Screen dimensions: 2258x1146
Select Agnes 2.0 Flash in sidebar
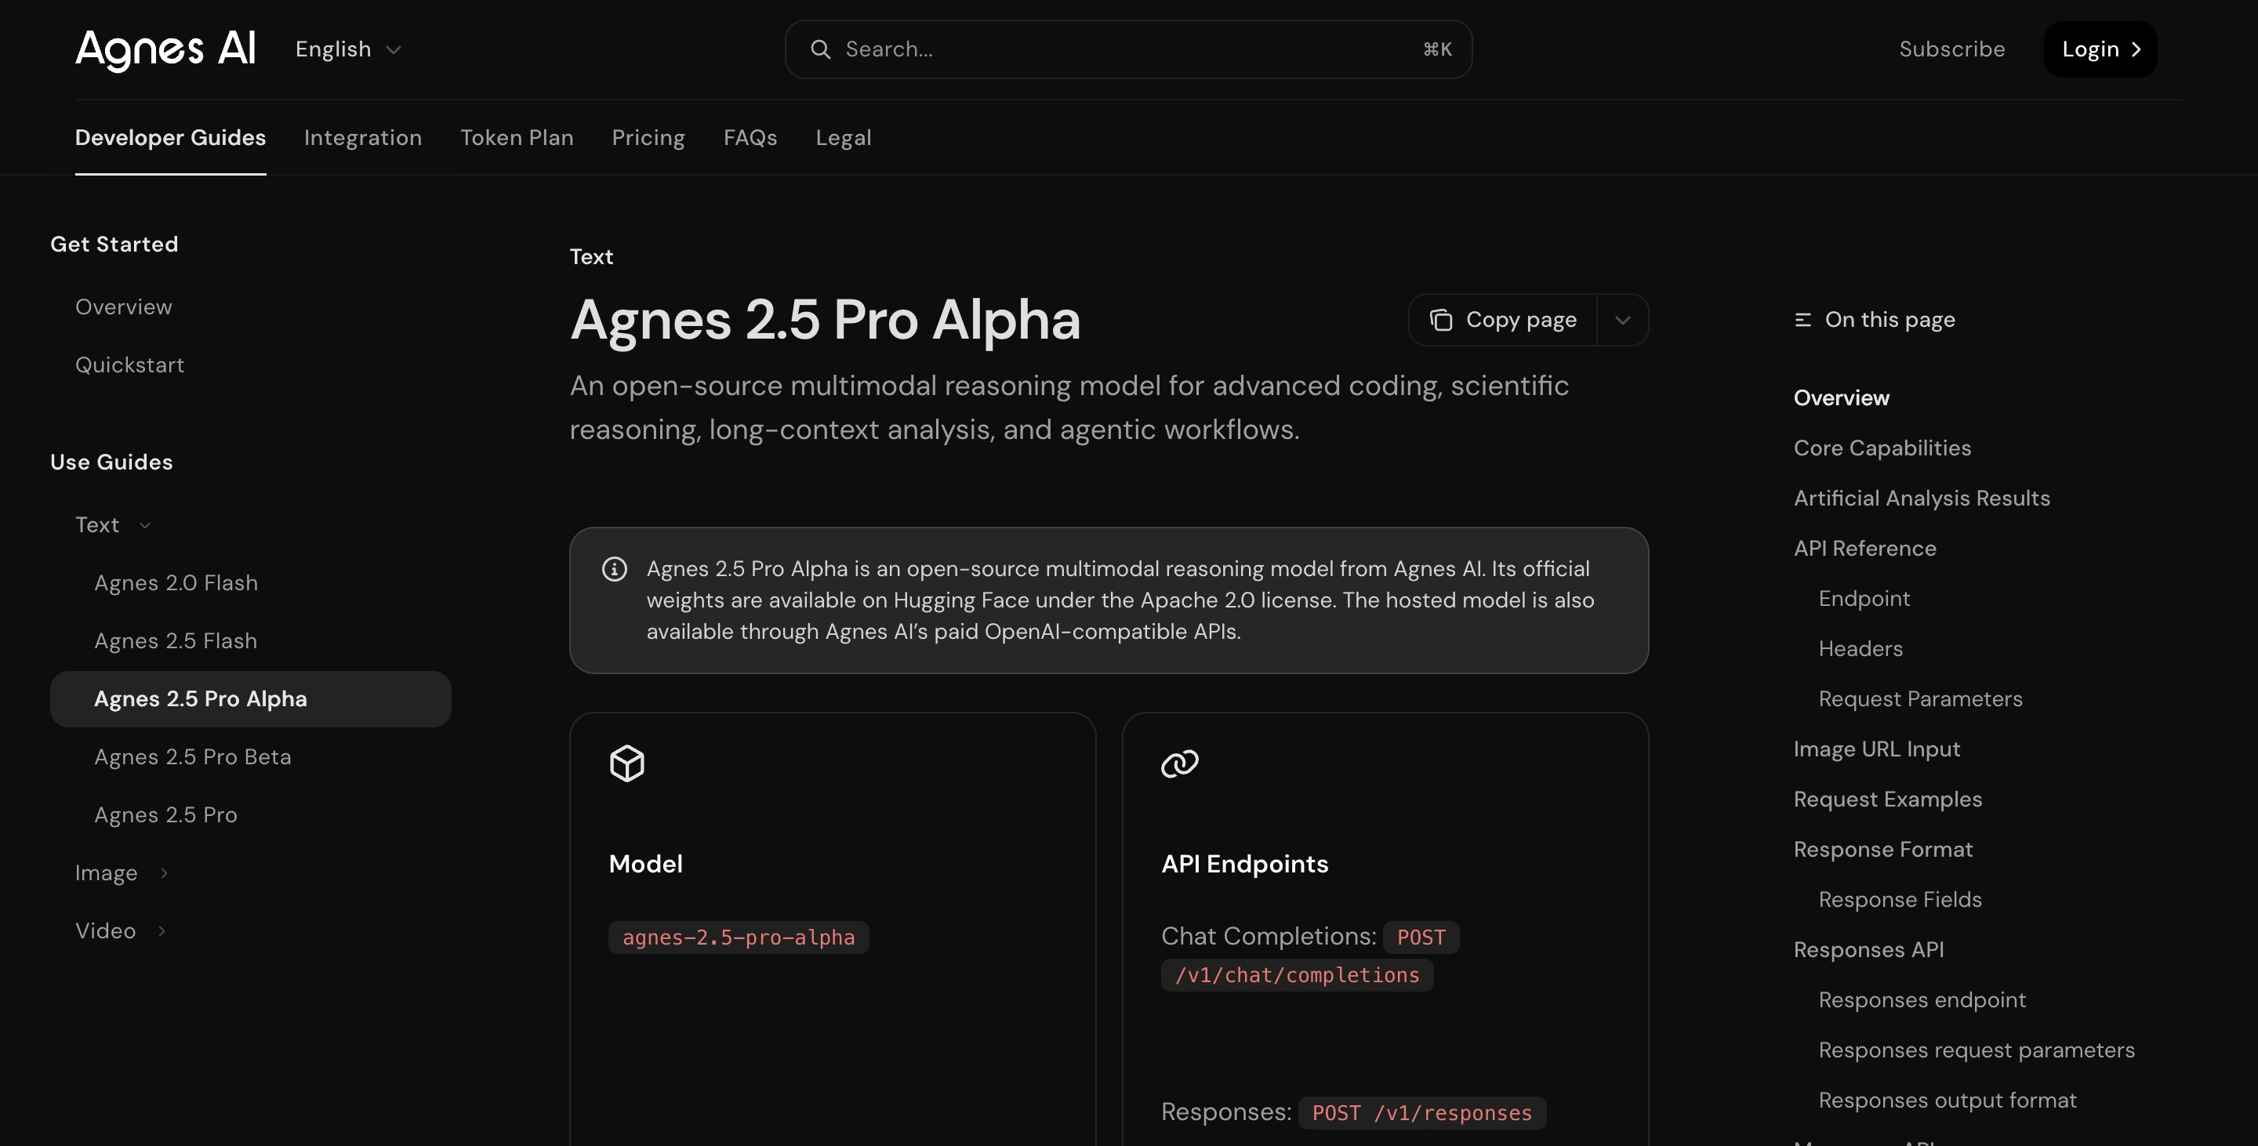176,582
